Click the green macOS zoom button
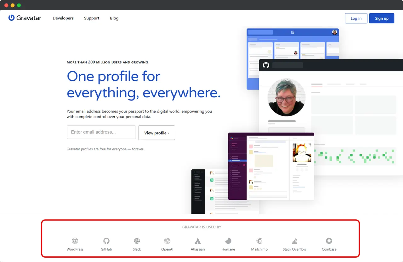This screenshot has height=262, width=403. click(x=19, y=5)
